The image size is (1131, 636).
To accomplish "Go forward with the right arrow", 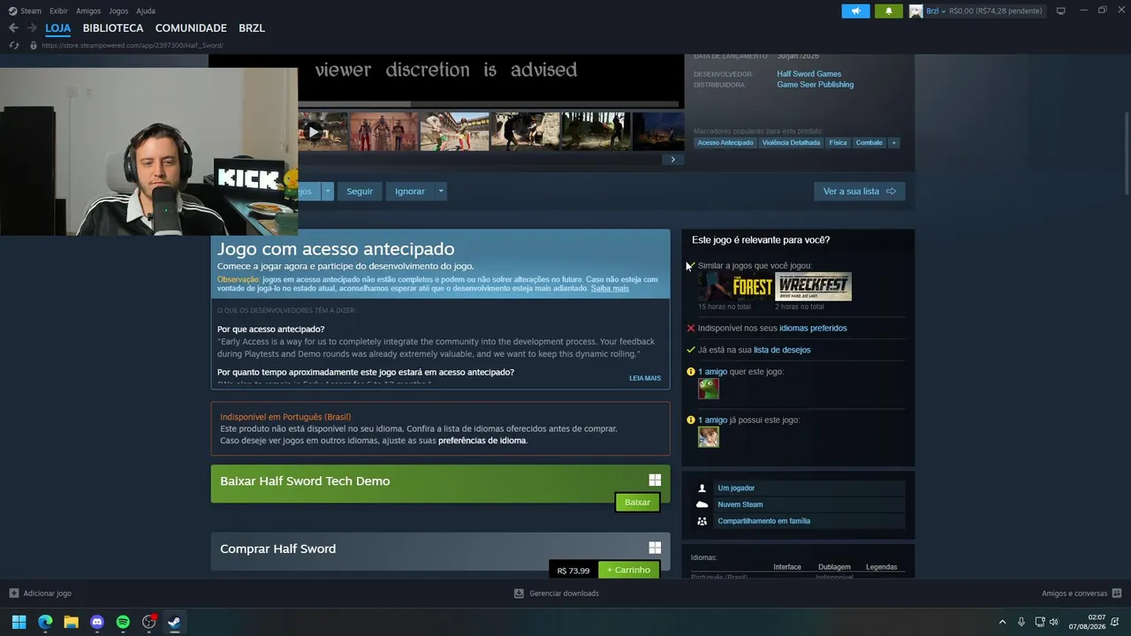I will [x=32, y=28].
